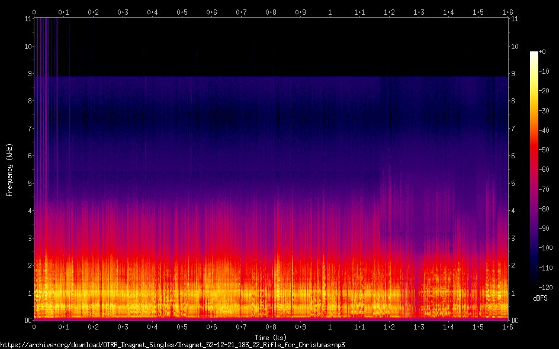Click the 0.5 tick on the top time axis
The width and height of the screenshot is (559, 349).
tap(182, 12)
